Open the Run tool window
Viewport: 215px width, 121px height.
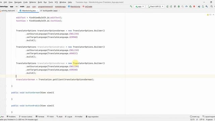click(2, 117)
